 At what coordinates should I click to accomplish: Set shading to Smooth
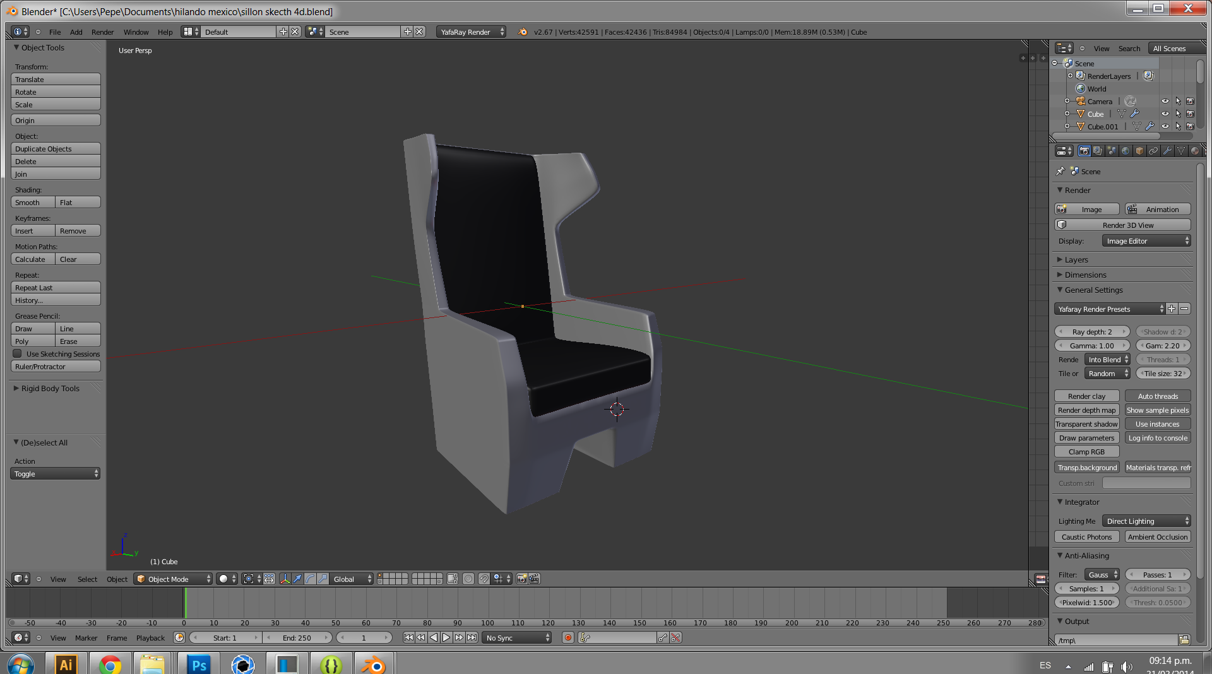click(x=33, y=203)
